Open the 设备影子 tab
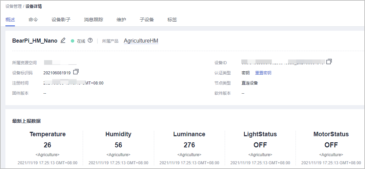The width and height of the screenshot is (365, 169). point(61,20)
